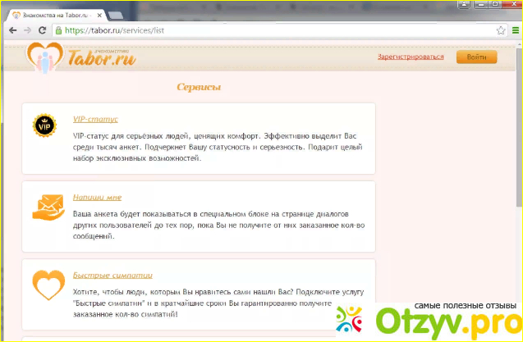Click the orange heart 'Быстрые симпатии' icon
523x342 pixels.
tap(43, 283)
